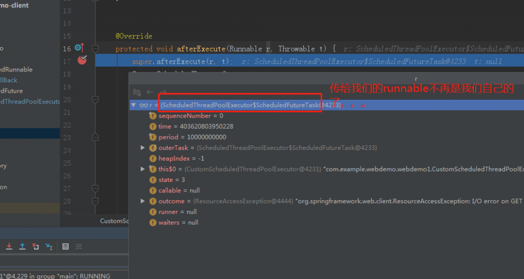The image size is (524, 279).
Task: Click the popup title 'r'
Action: 416,79
